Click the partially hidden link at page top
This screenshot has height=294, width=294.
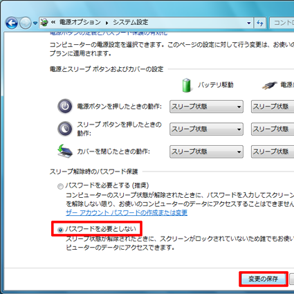[109, 34]
